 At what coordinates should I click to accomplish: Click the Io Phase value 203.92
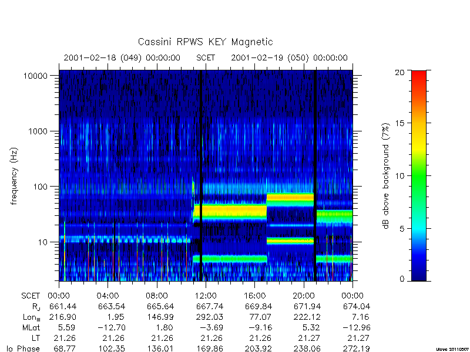[x=258, y=348]
